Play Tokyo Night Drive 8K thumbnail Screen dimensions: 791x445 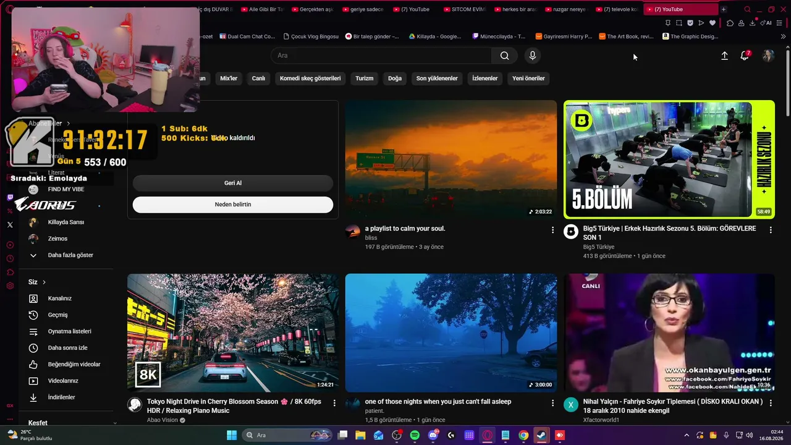click(x=233, y=333)
